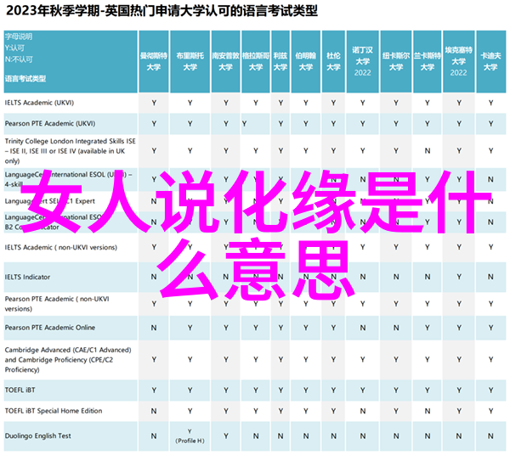Image resolution: width=510 pixels, height=455 pixels.
Task: Click TOEFL iBT Special Home Edition N under 诺丁汉大学
Action: 362,411
